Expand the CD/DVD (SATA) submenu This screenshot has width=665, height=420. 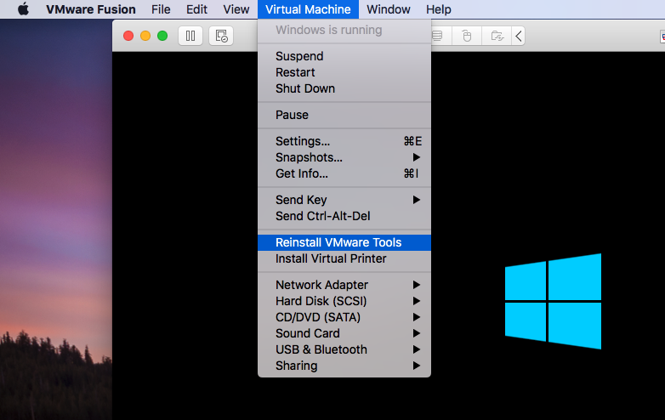(344, 317)
